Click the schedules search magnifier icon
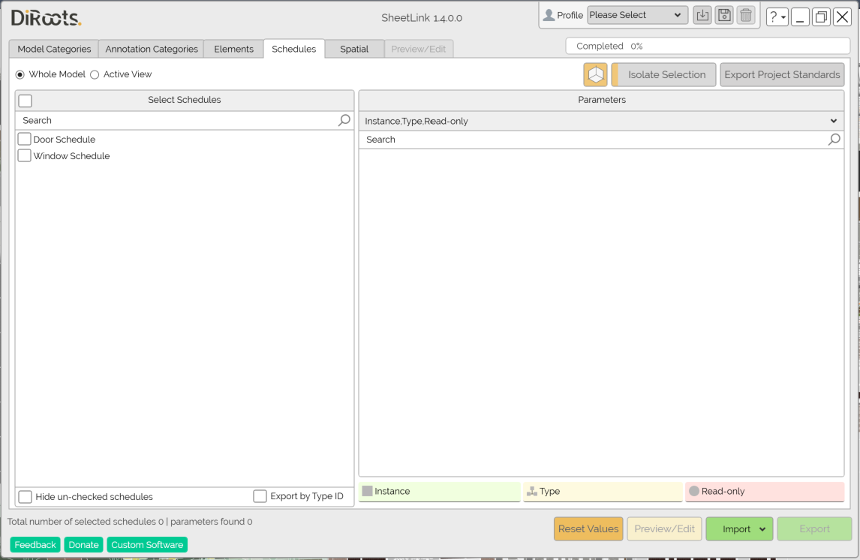The height and width of the screenshot is (560, 860). tap(344, 120)
